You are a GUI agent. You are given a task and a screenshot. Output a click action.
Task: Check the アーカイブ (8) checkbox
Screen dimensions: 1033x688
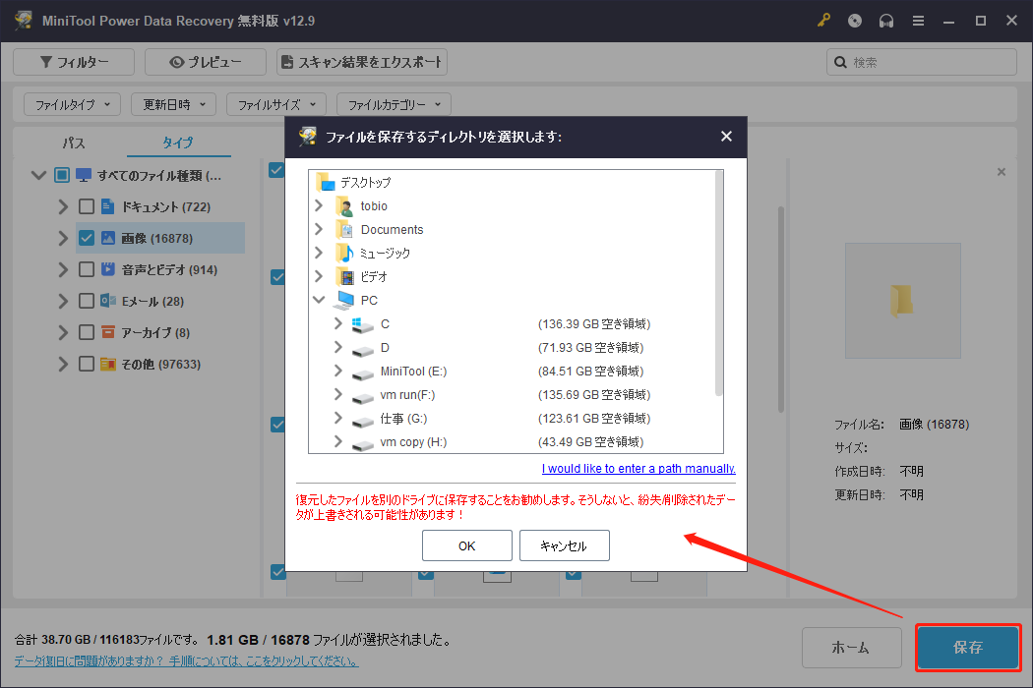(x=87, y=332)
